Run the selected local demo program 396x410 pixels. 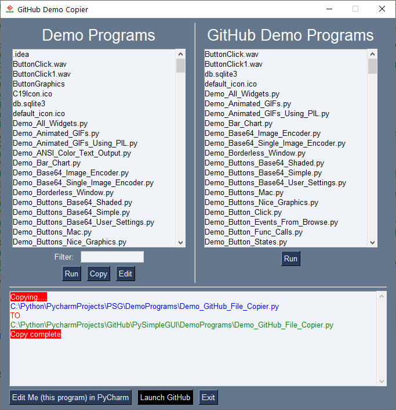coord(71,274)
